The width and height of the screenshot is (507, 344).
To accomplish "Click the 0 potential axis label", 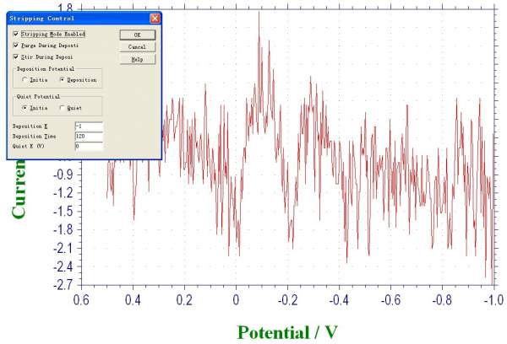I will point(236,300).
